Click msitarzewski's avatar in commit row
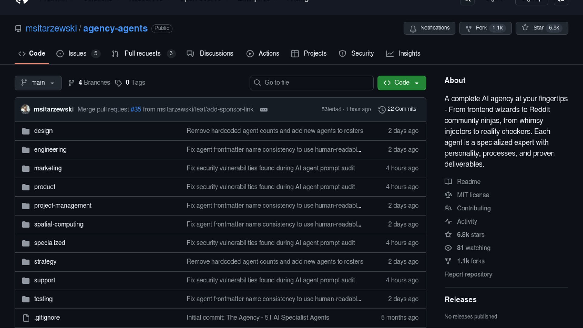This screenshot has width=583, height=328. [26, 109]
